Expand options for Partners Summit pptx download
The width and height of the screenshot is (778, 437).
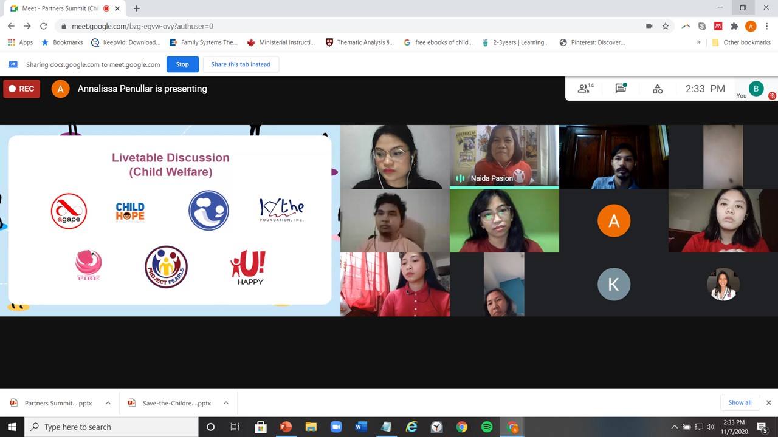click(108, 403)
